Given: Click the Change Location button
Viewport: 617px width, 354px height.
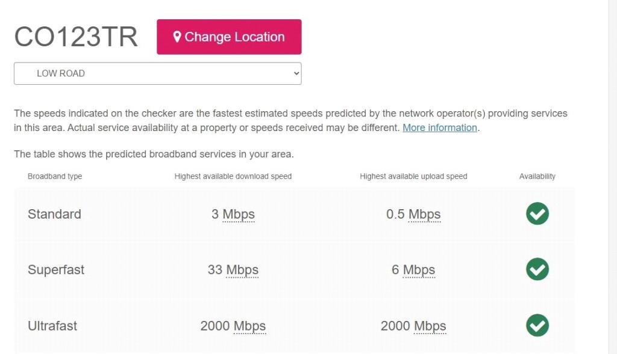Looking at the screenshot, I should pos(229,37).
